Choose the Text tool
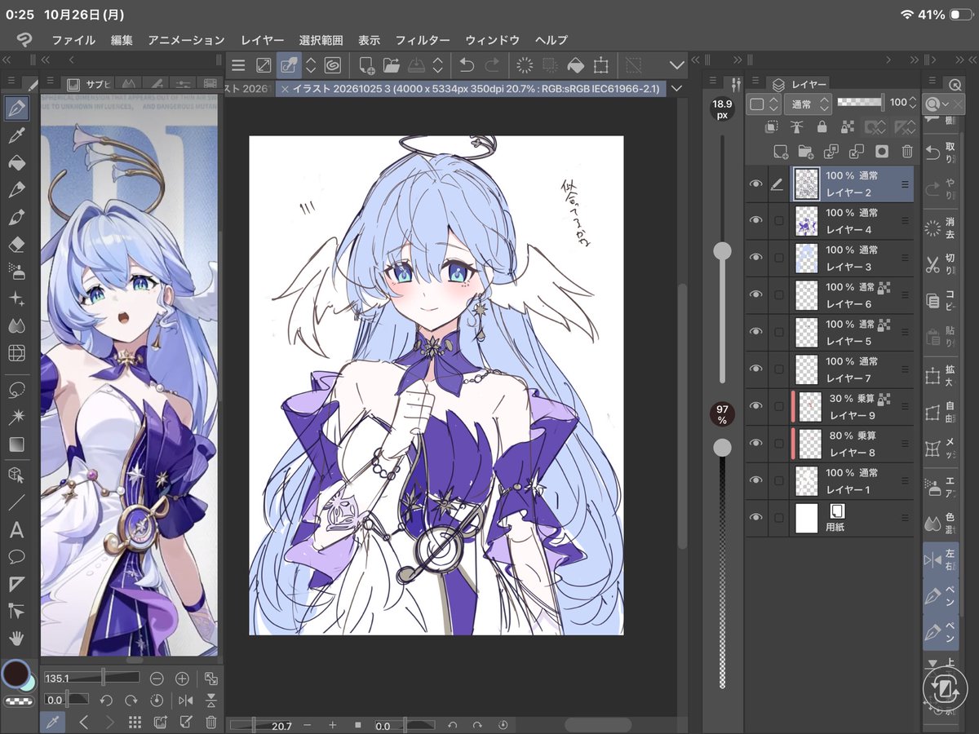 point(16,530)
